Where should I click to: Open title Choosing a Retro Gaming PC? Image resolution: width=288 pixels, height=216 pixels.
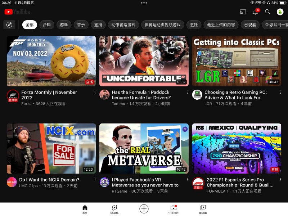click(x=235, y=95)
